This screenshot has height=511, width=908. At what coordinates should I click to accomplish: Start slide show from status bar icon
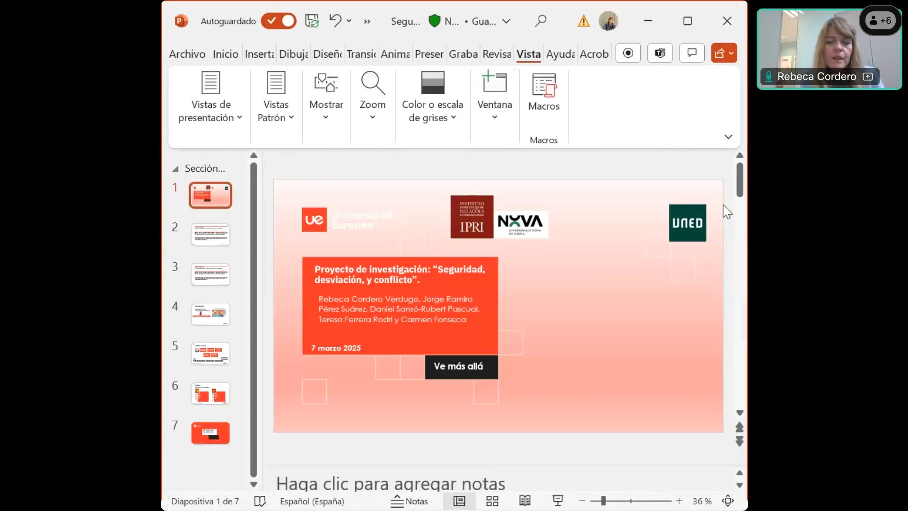558,501
